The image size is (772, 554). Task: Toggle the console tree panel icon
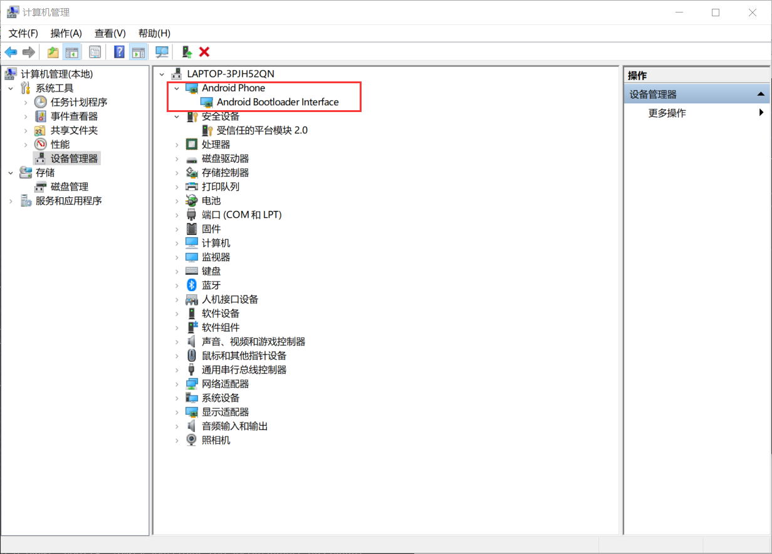(73, 52)
